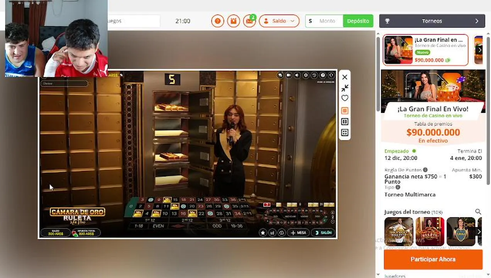Advance tournament games carousel arrow

pos(479,232)
